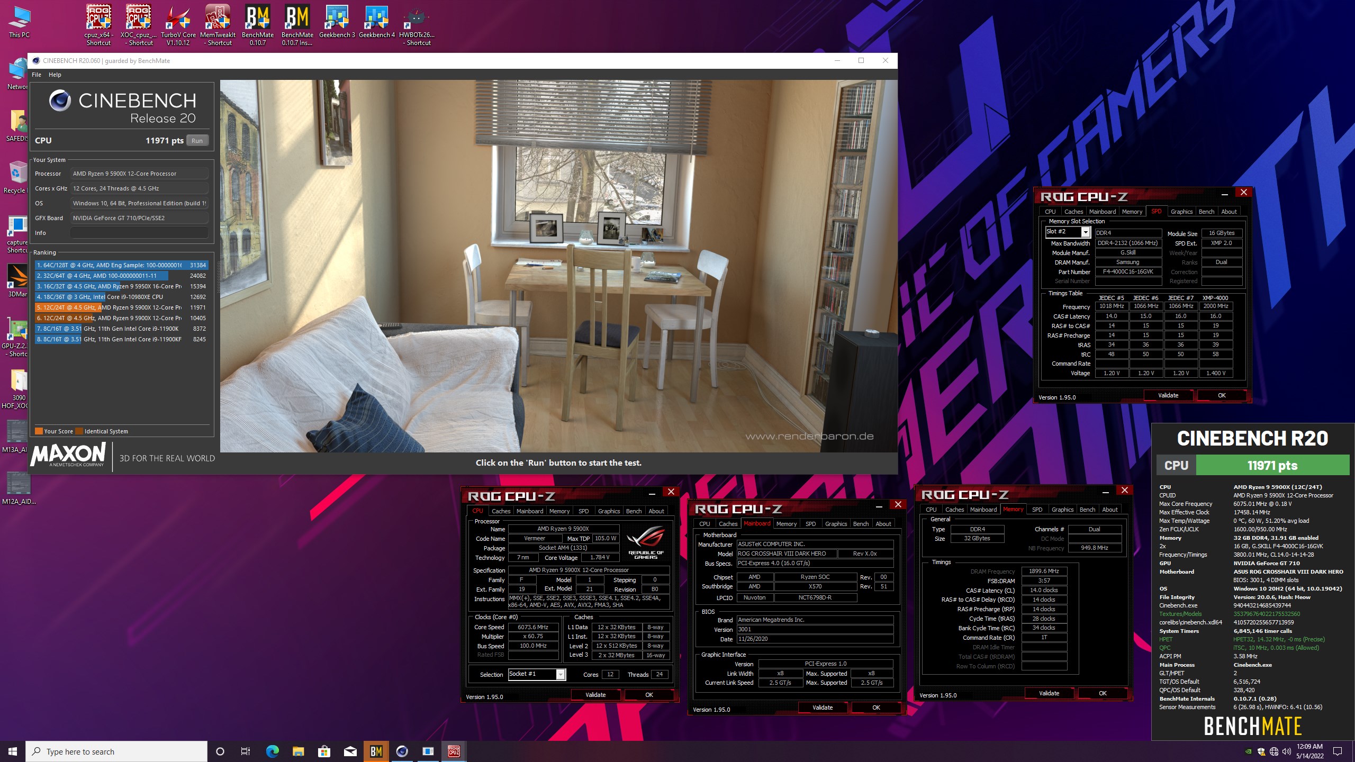The width and height of the screenshot is (1355, 762).
Task: Open File Explorer from taskbar
Action: 298,751
